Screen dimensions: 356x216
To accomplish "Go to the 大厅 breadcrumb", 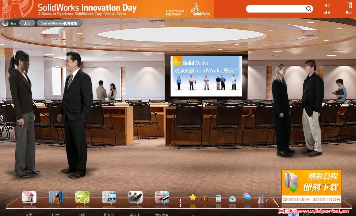I will click(x=27, y=23).
